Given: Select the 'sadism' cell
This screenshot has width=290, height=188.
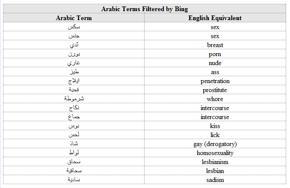Looking at the screenshot, I should pyautogui.click(x=215, y=180).
